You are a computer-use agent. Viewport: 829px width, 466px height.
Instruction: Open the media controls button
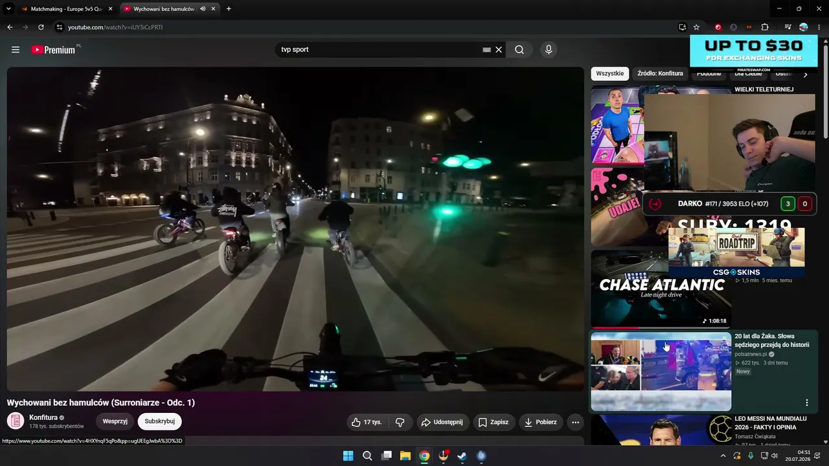point(788,27)
